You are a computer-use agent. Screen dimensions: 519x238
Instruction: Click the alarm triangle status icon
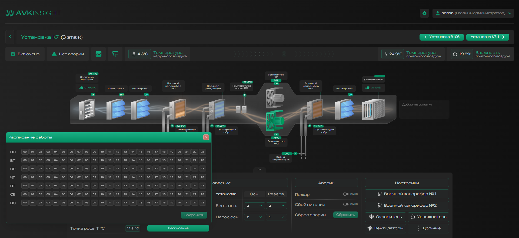pyautogui.click(x=54, y=54)
